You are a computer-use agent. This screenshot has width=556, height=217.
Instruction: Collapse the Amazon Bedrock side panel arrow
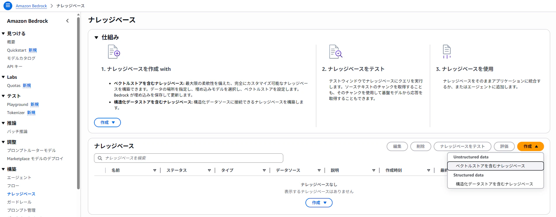pyautogui.click(x=67, y=21)
